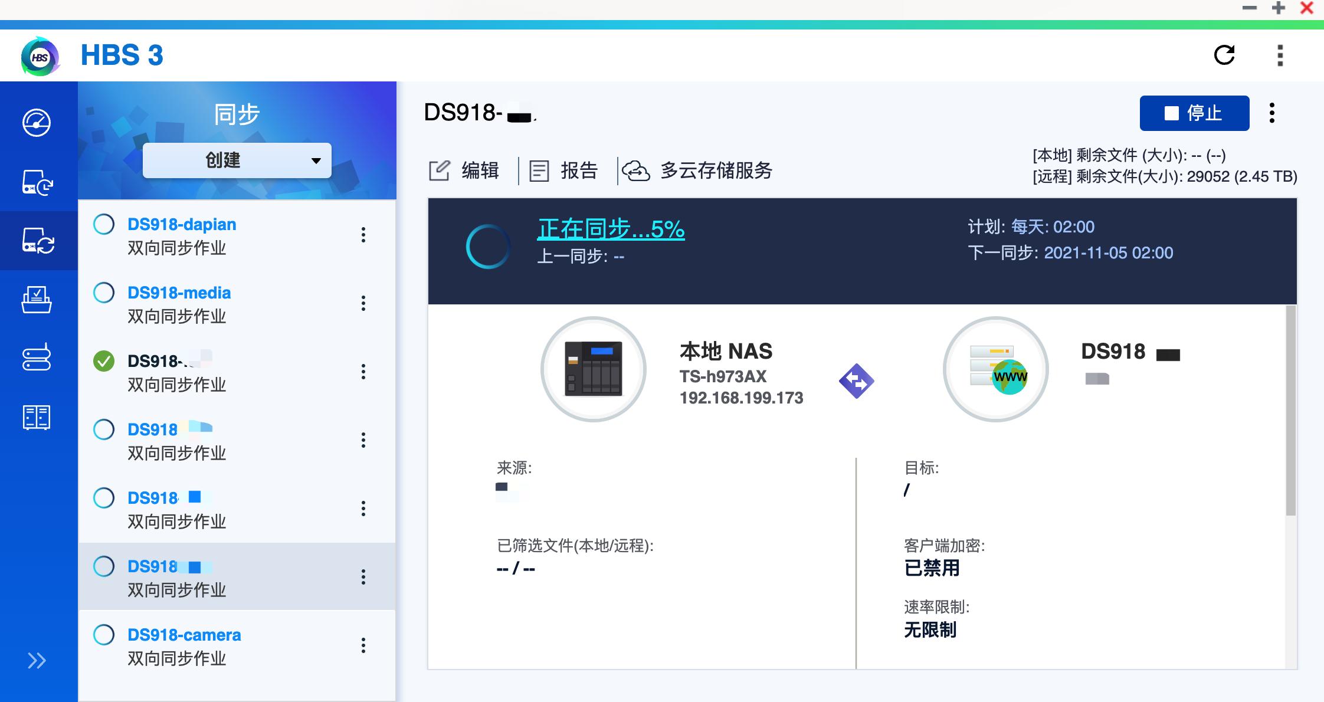Select the backup and restore sidebar icon
The height and width of the screenshot is (702, 1324).
[x=37, y=182]
